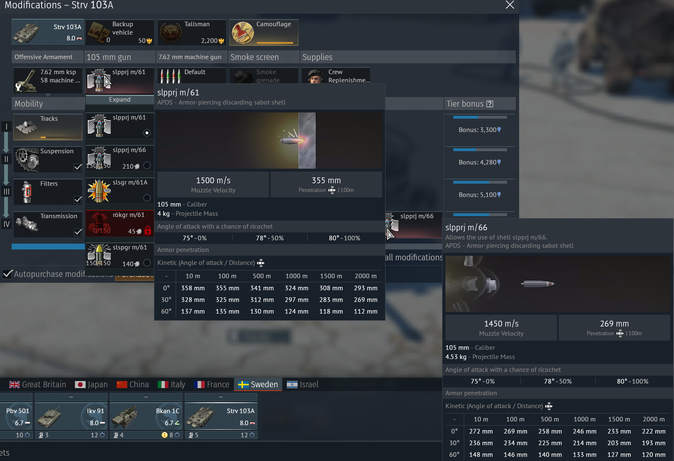Switch to the France nation tab

tap(211, 384)
